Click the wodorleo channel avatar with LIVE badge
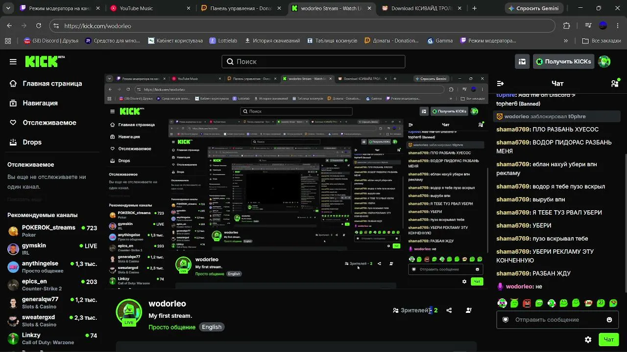 point(129,312)
